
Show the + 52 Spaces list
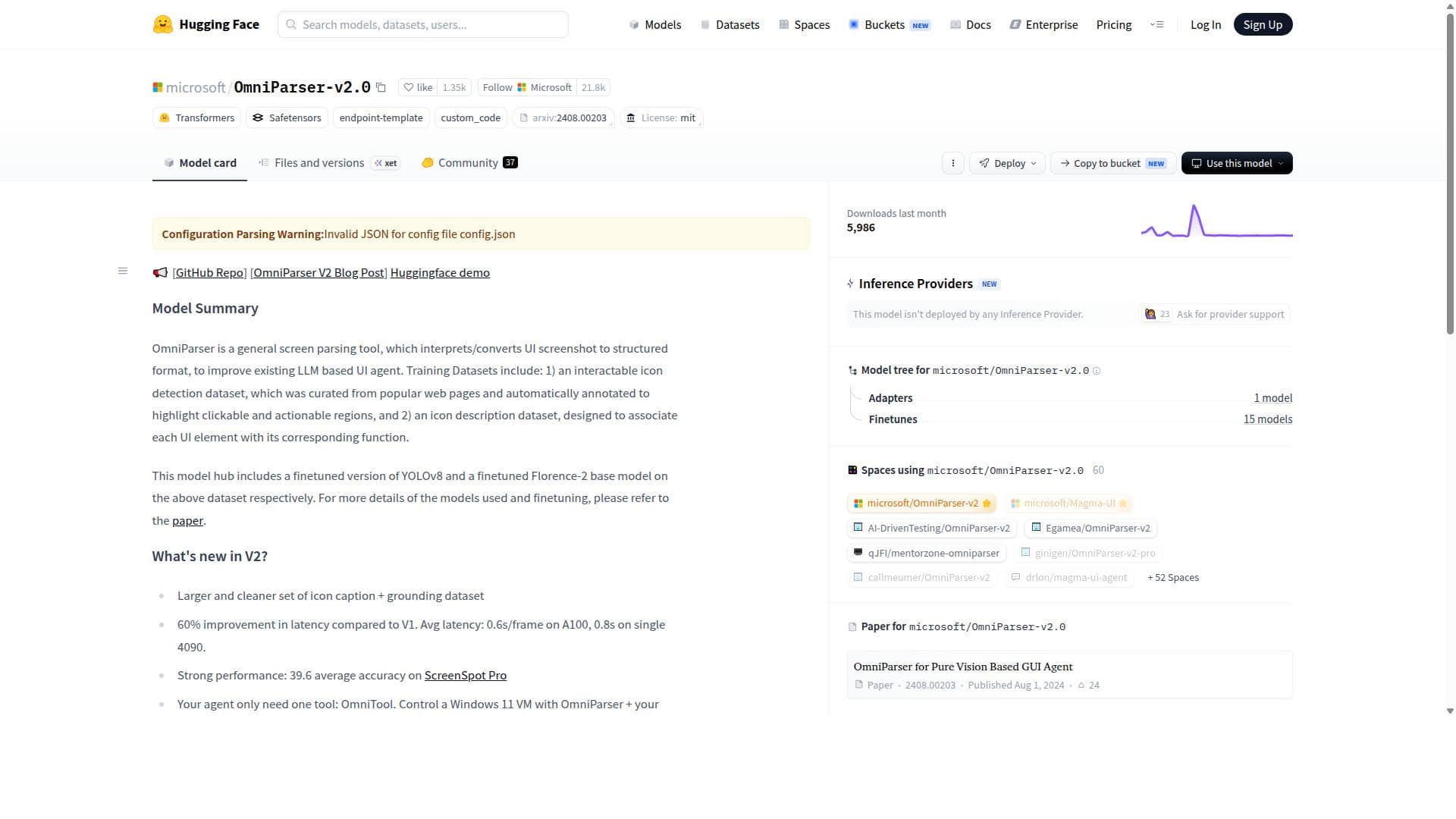pyautogui.click(x=1173, y=578)
